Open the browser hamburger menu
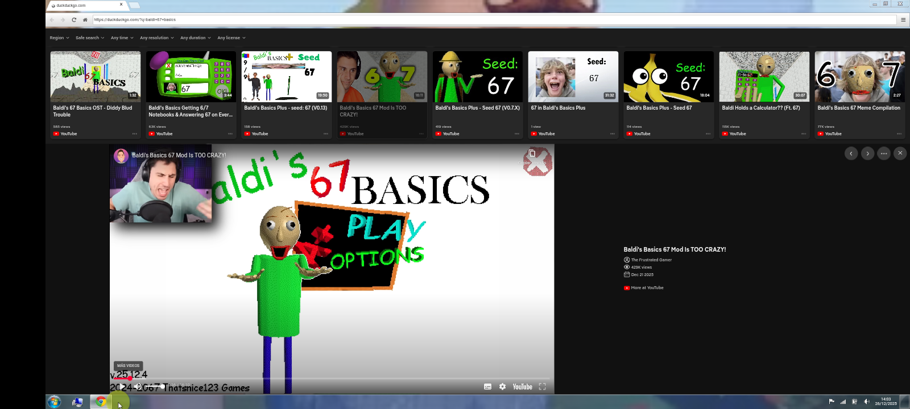910x409 pixels. (903, 20)
